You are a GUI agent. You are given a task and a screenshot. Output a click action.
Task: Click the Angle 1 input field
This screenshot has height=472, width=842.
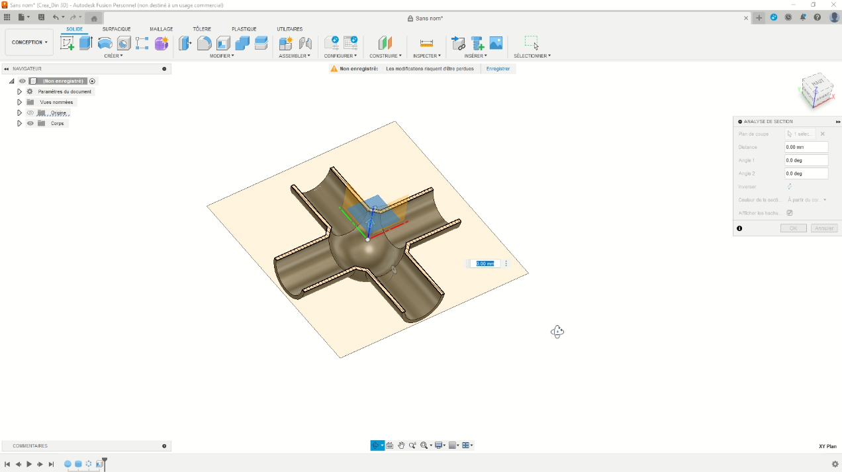(x=806, y=160)
